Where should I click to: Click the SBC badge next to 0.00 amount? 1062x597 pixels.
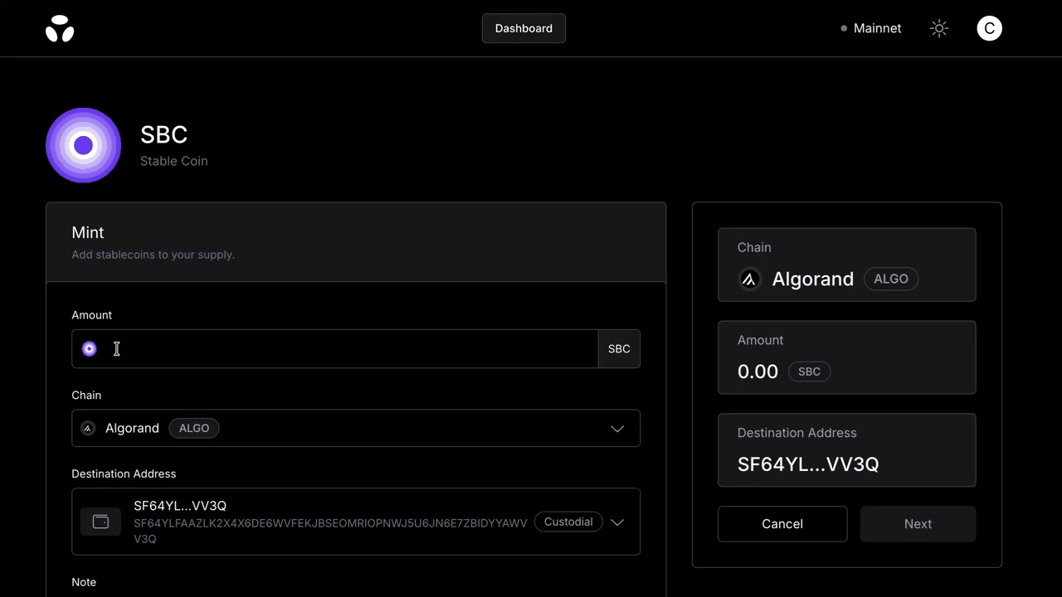point(809,371)
